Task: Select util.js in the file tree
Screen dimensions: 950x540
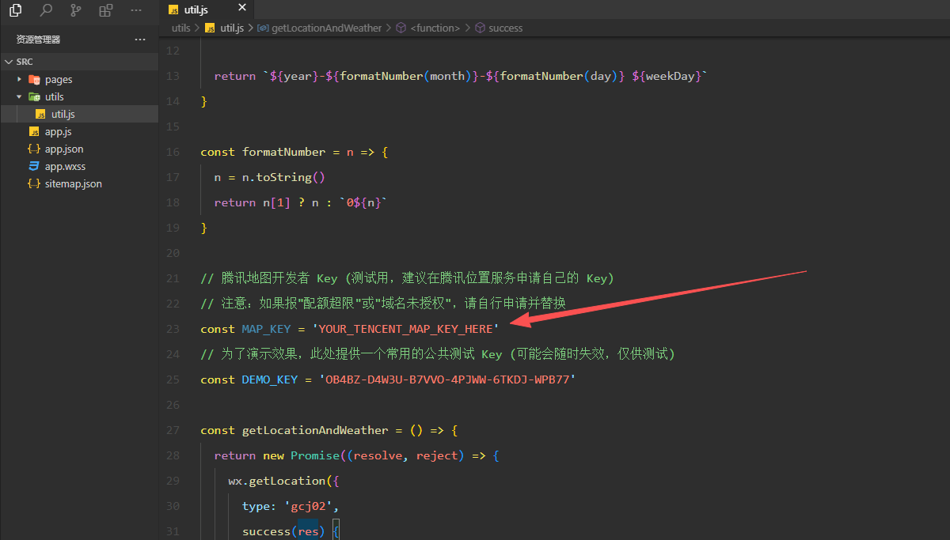Action: coord(63,114)
